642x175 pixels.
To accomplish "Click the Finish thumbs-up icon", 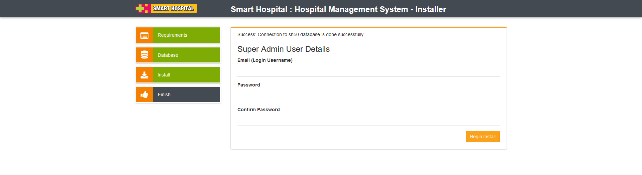I will [144, 95].
